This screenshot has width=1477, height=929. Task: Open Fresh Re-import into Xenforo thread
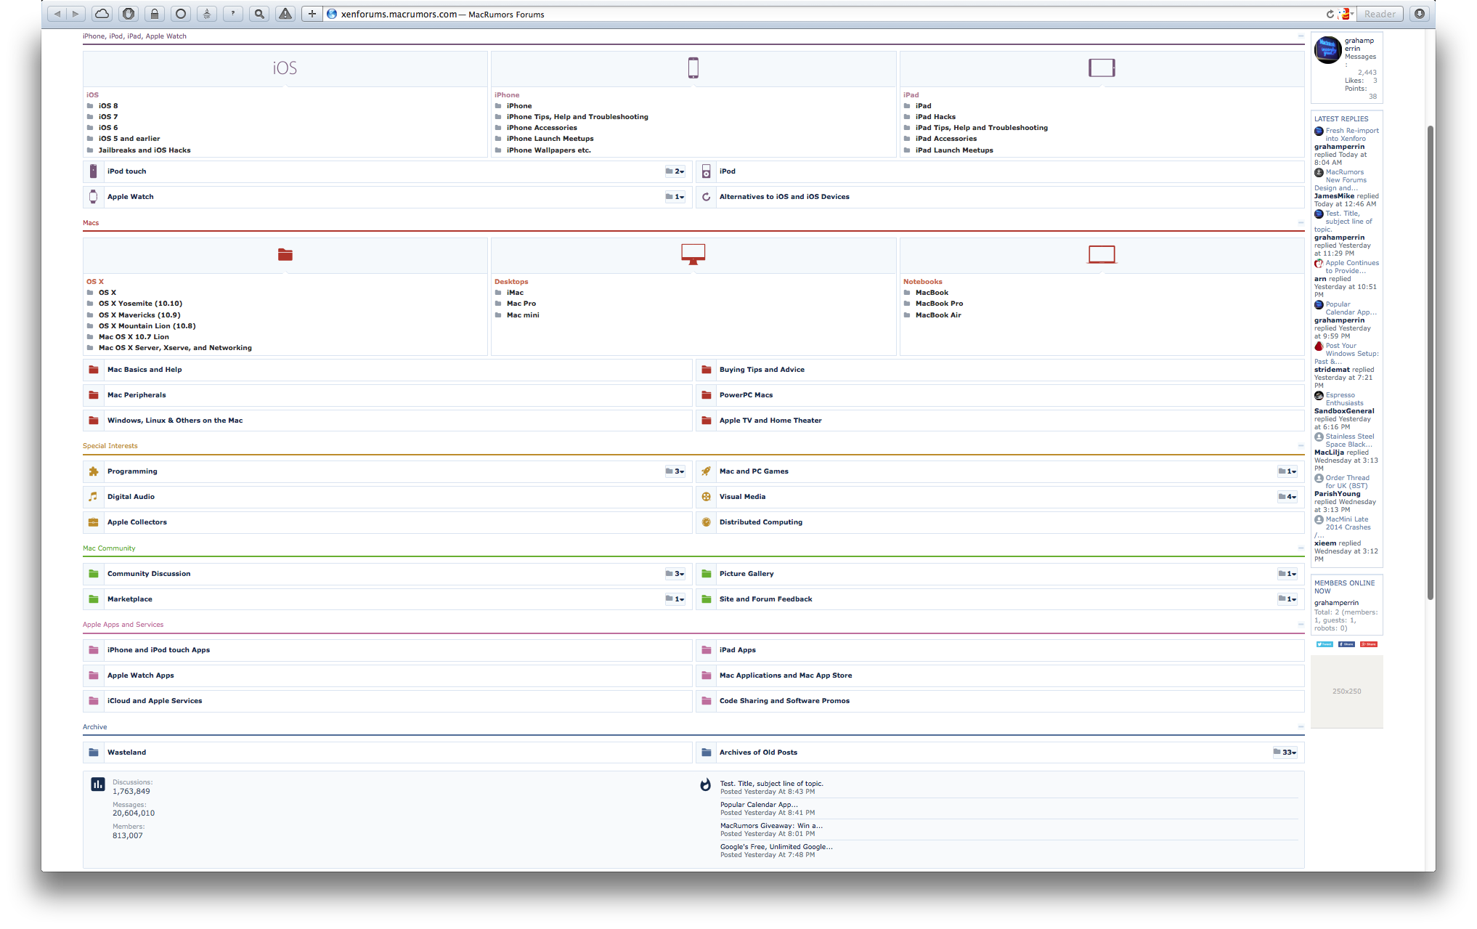coord(1352,135)
